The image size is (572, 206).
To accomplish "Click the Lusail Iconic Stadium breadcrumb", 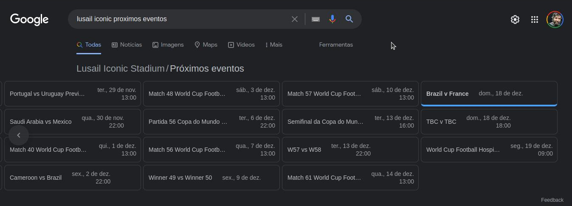I will [120, 69].
